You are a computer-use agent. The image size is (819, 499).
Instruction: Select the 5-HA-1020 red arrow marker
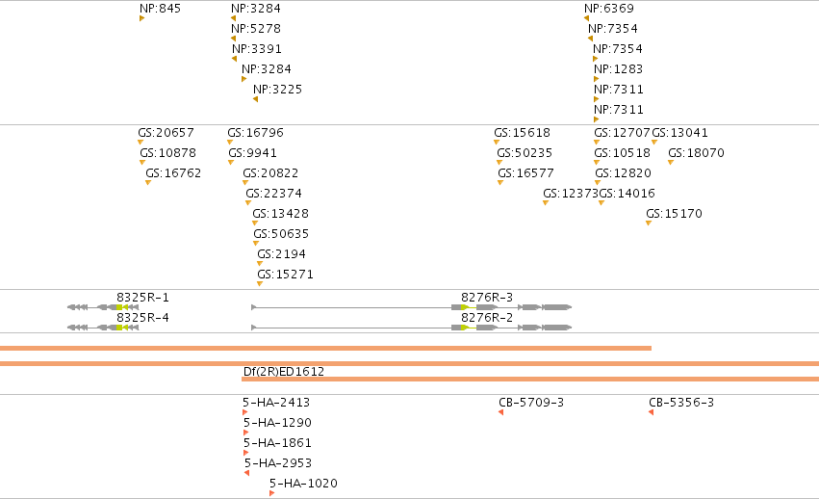pyautogui.click(x=271, y=493)
